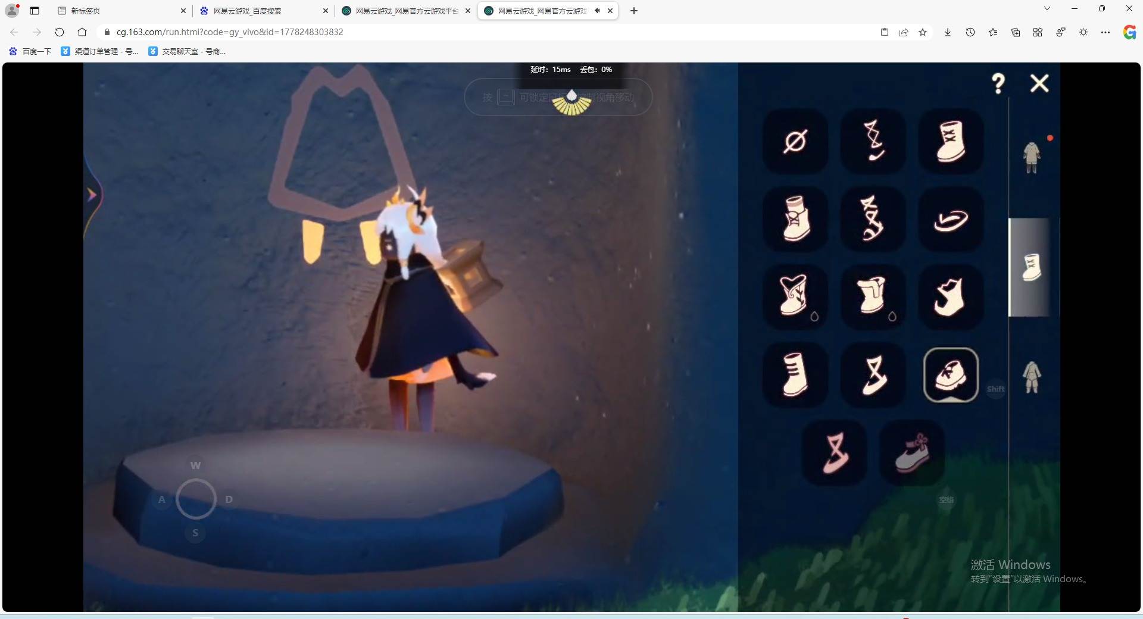This screenshot has height=619, width=1143.
Task: View site info via the lock icon
Action: 107,32
